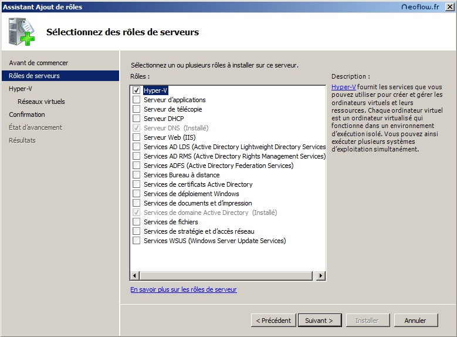The width and height of the screenshot is (457, 337).
Task: Select Services de déploiement Windows label
Action: 191,194
